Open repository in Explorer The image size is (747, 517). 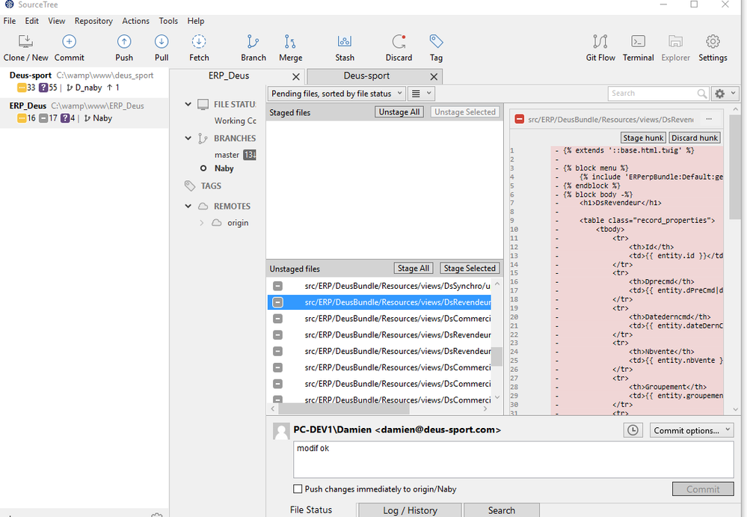675,48
